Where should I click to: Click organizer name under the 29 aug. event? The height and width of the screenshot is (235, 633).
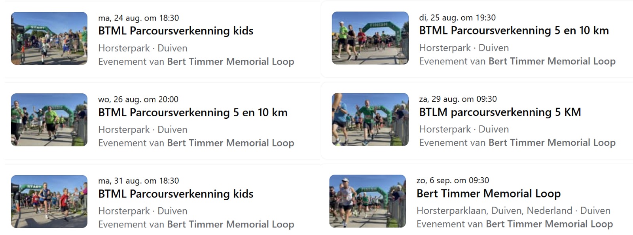552,143
